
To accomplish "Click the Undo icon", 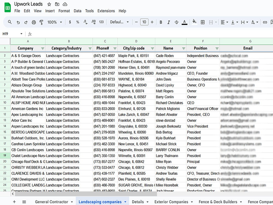I will click(18, 22).
